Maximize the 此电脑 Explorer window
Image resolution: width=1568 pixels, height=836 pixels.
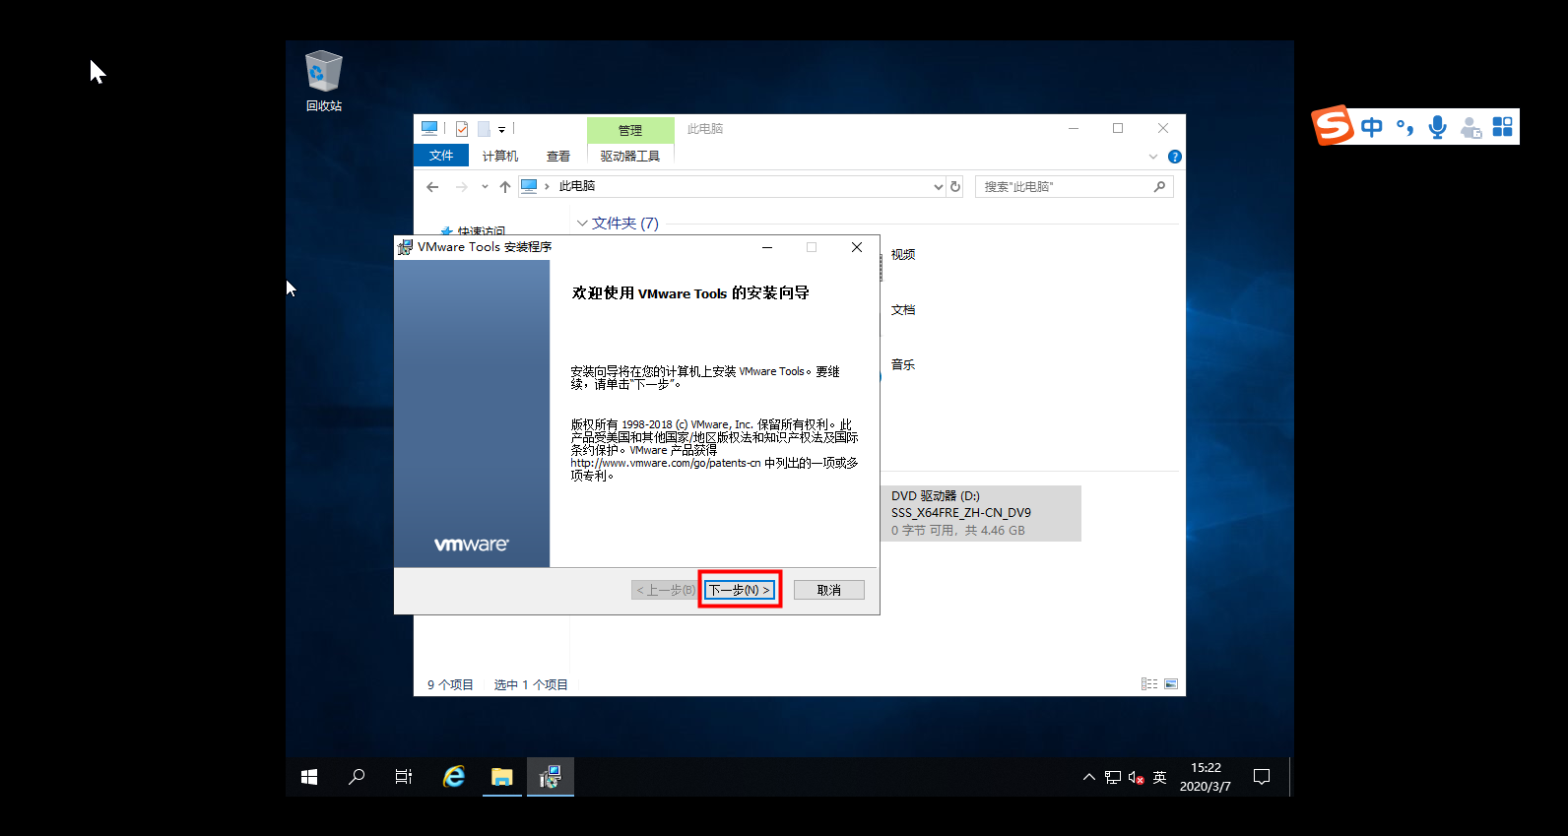[x=1118, y=128]
